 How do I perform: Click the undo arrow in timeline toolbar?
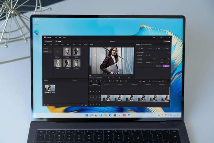coord(110,81)
